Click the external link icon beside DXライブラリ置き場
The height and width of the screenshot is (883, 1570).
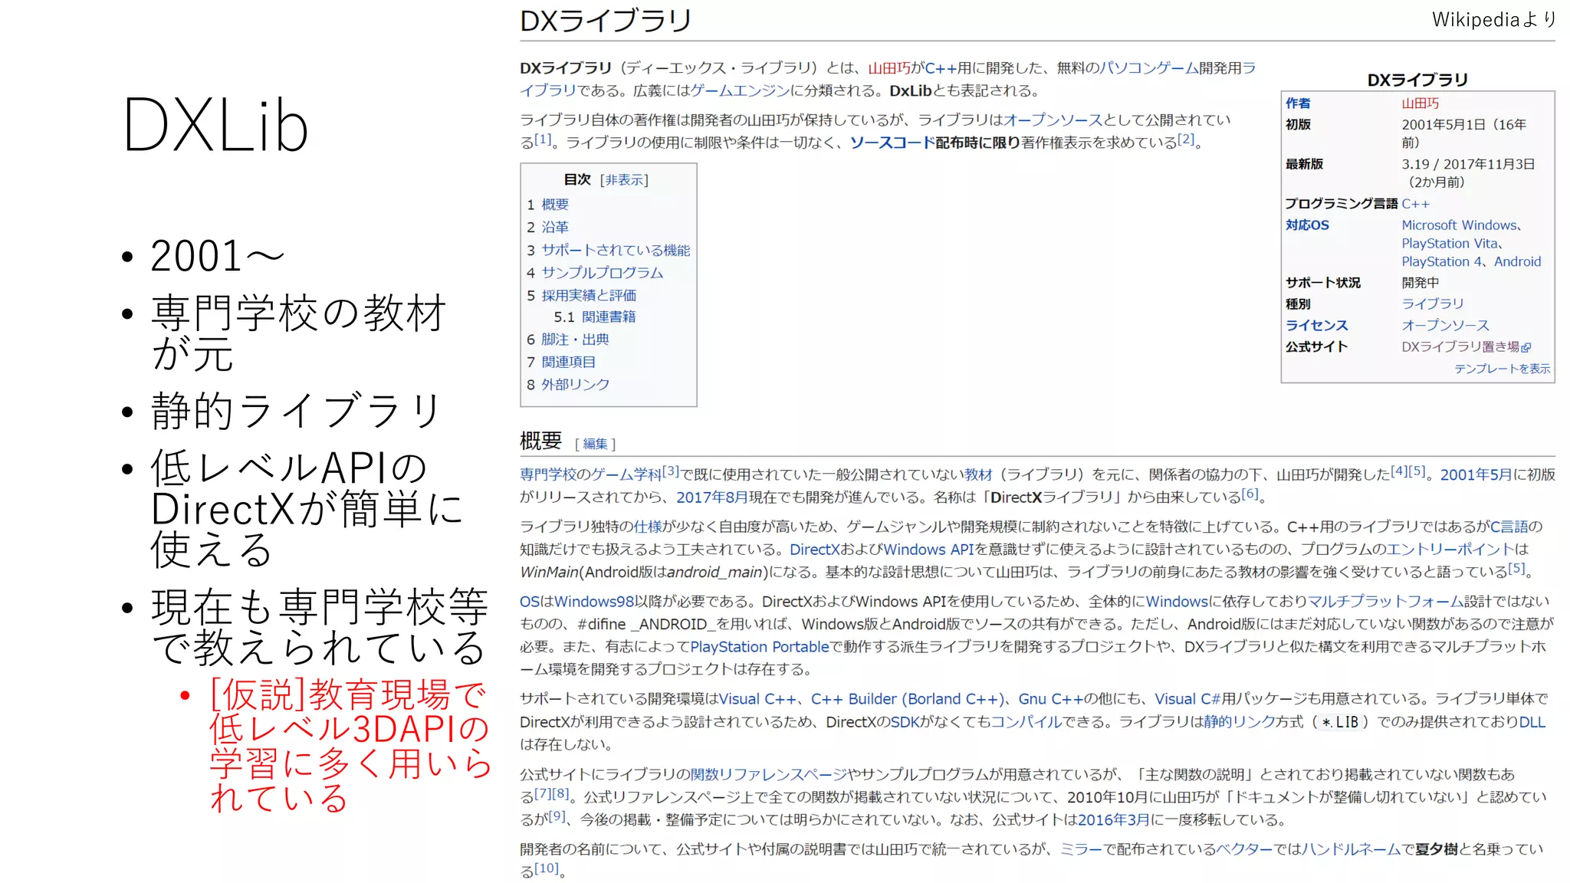tap(1526, 348)
